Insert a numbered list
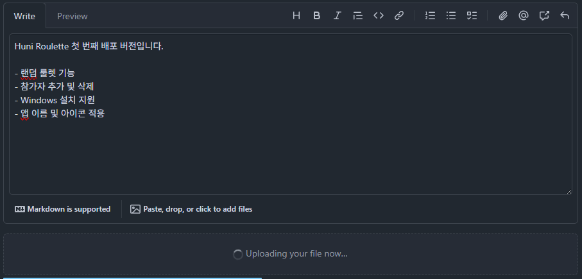Image resolution: width=582 pixels, height=279 pixels. (430, 15)
